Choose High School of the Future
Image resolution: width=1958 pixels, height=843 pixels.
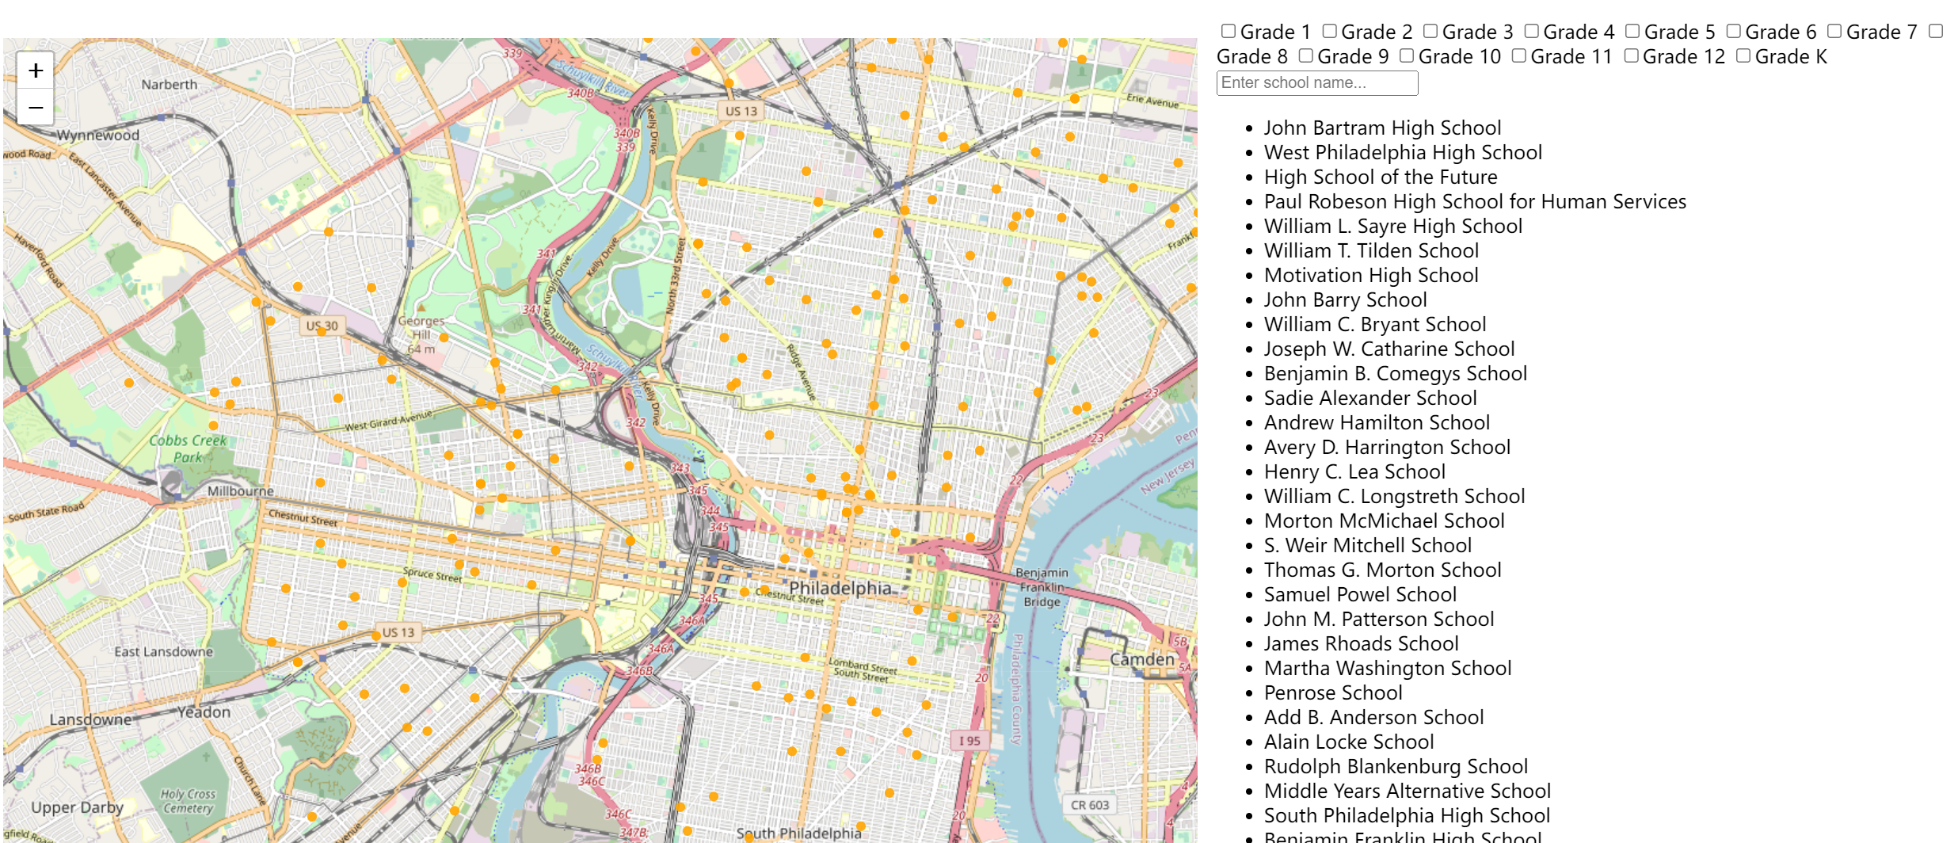[x=1381, y=177]
